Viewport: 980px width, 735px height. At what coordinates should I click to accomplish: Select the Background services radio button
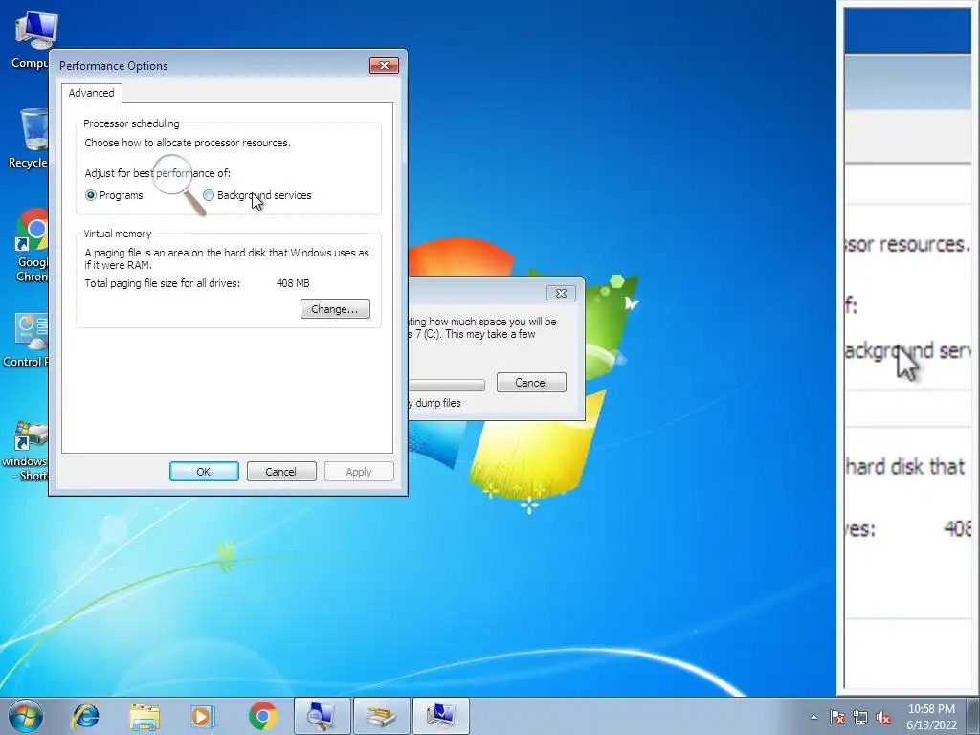tap(208, 195)
